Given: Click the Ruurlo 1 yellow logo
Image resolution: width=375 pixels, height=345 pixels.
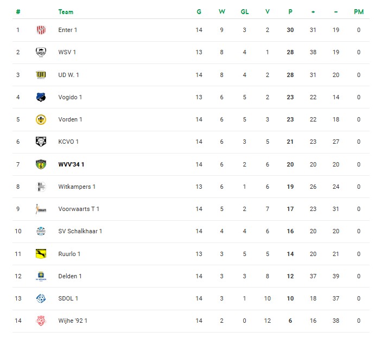Looking at the screenshot, I should click(41, 253).
